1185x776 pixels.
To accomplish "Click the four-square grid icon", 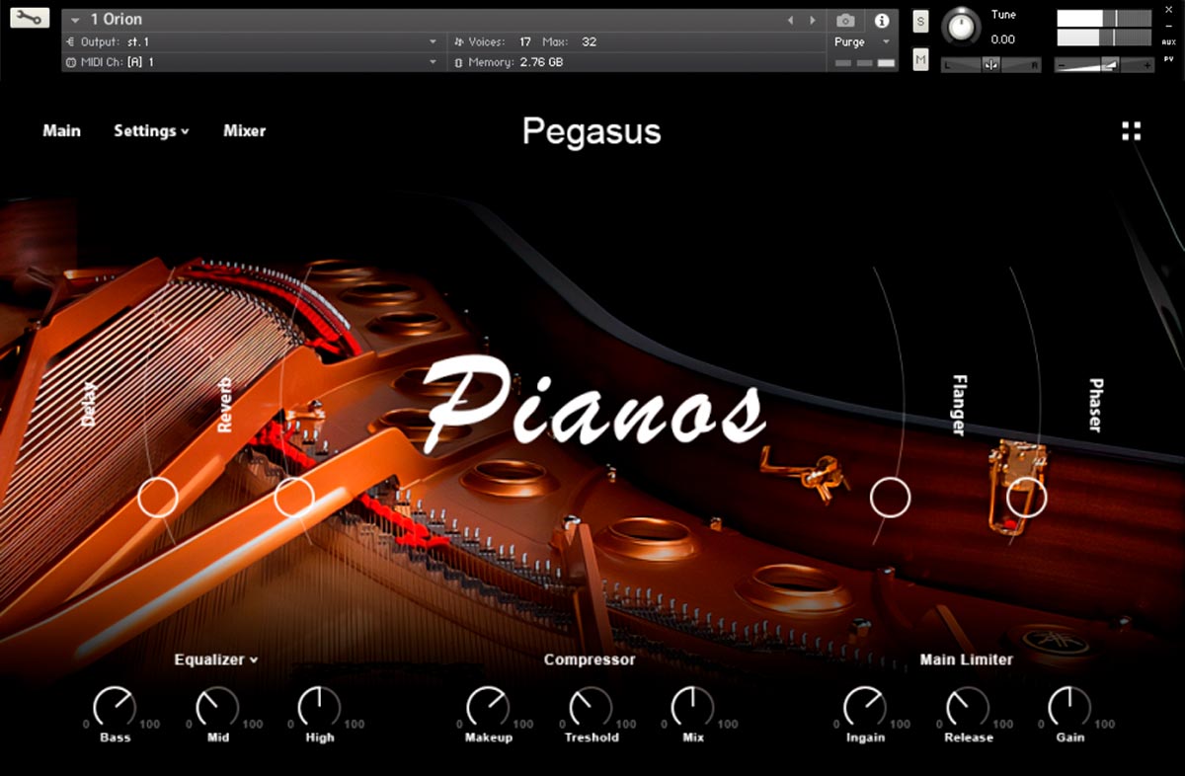I will coord(1132,131).
